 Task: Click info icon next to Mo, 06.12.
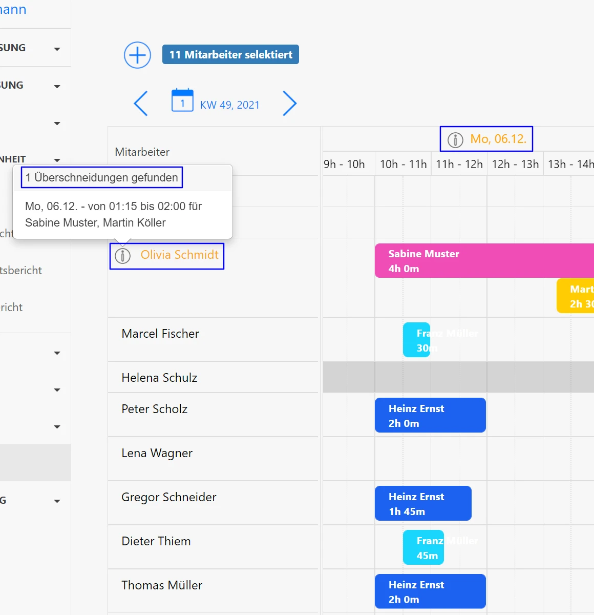[455, 139]
